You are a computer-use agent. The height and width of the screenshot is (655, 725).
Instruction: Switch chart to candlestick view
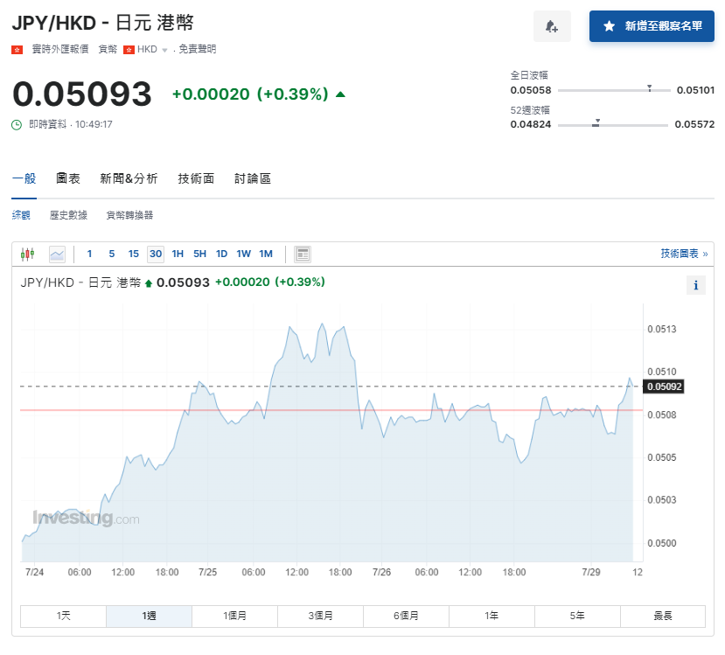(27, 254)
